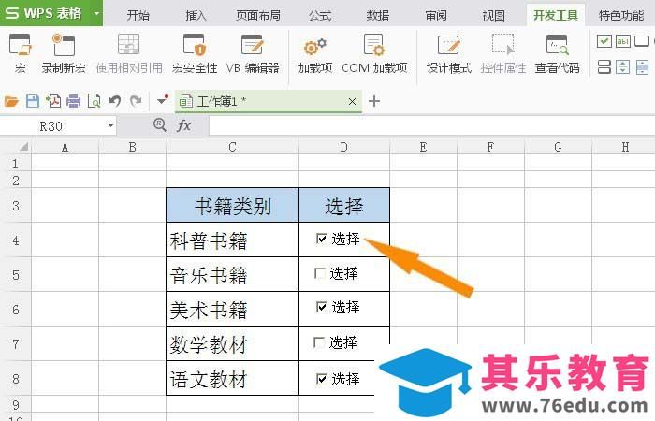Screen dimensions: 655x421
Task: Add a new document tab (+)
Action: click(374, 101)
